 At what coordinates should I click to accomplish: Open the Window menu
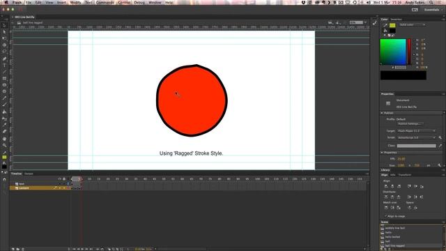click(155, 2)
